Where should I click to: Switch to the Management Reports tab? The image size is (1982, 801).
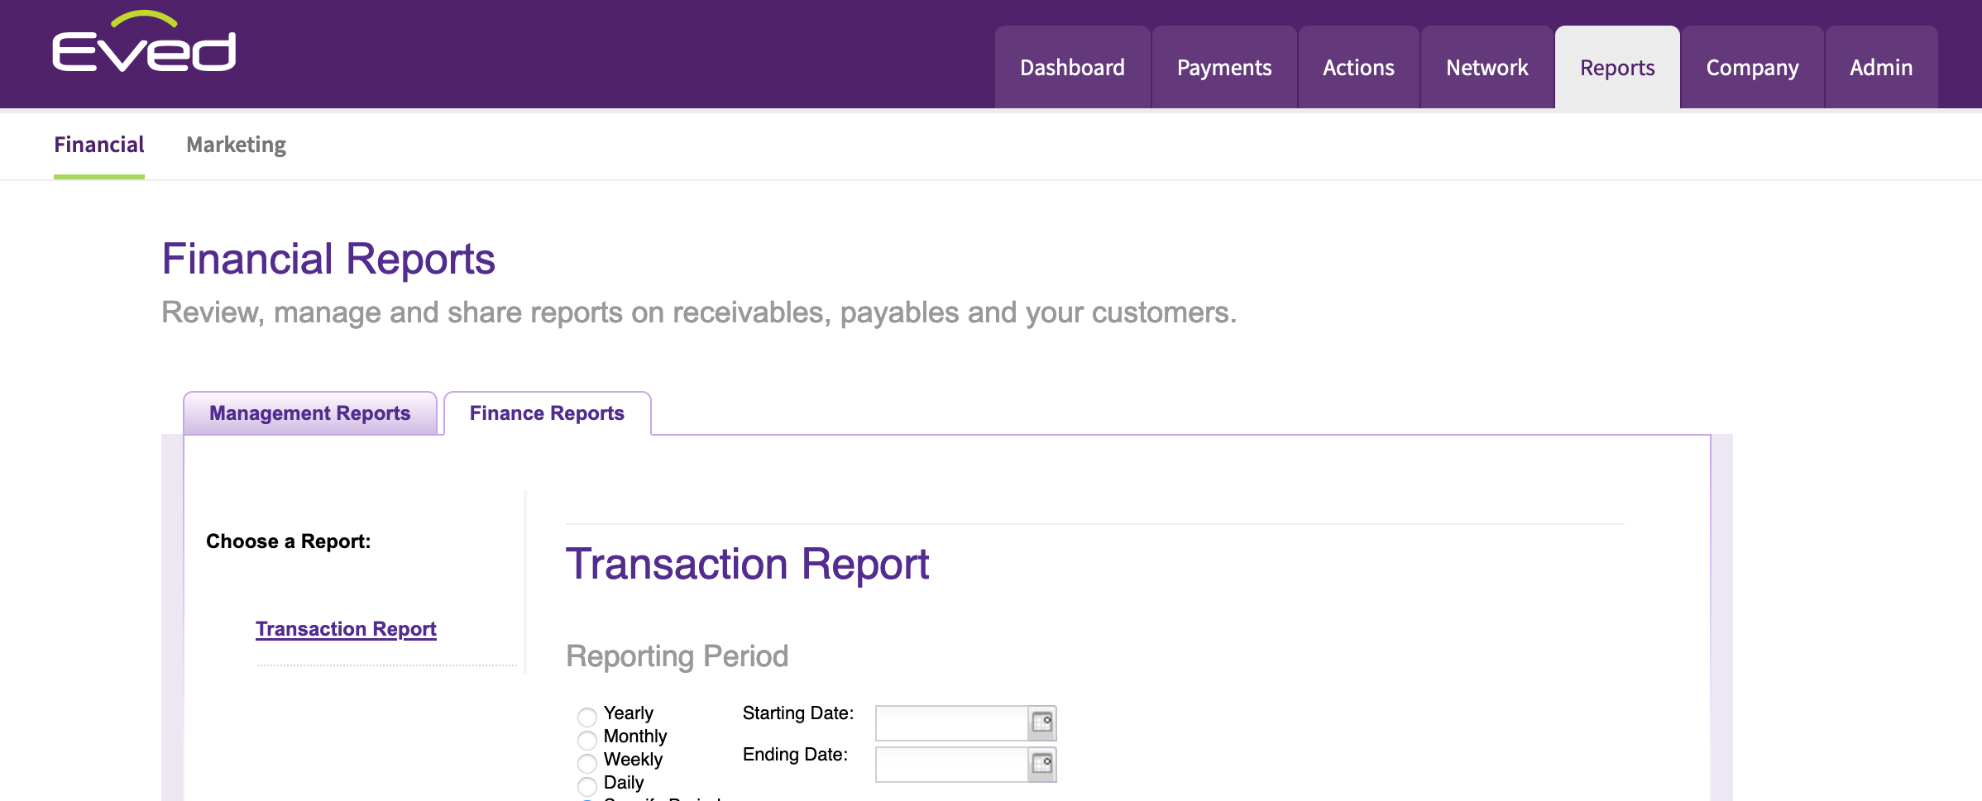[x=309, y=412]
